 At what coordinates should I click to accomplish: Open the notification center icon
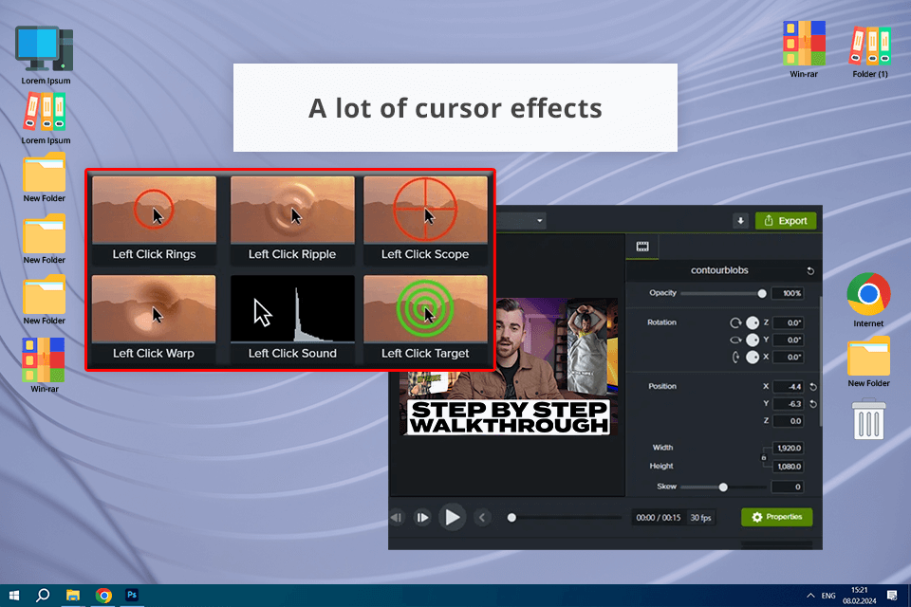pyautogui.click(x=892, y=596)
